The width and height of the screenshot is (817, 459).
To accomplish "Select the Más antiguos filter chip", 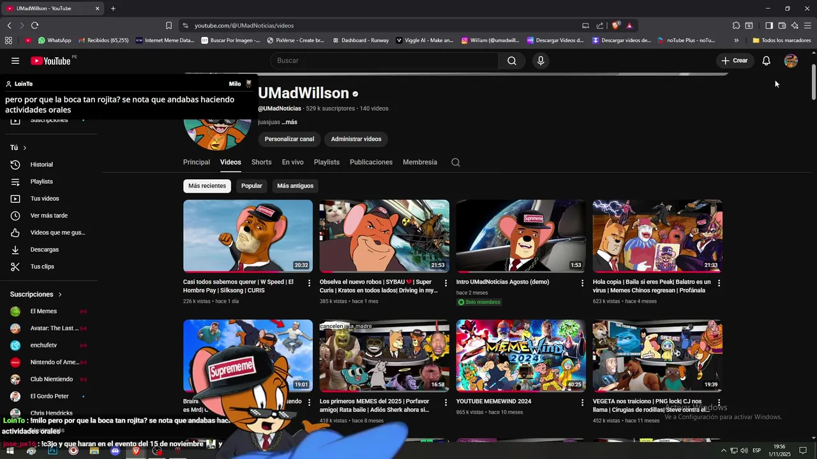I will [296, 186].
